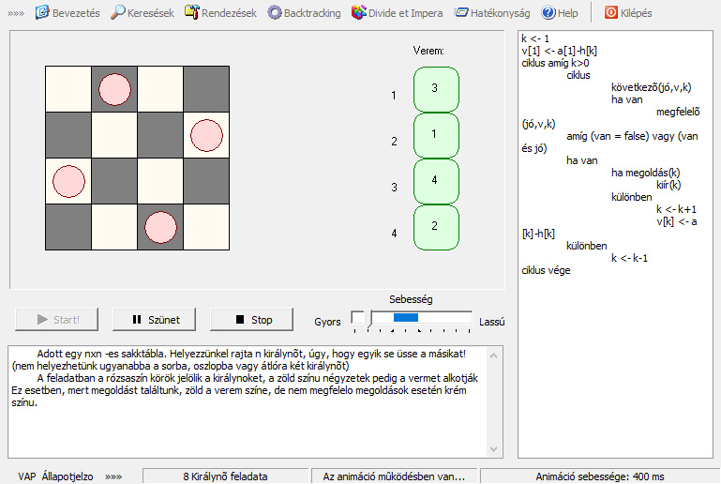Open the Rendezések menu label

tap(229, 13)
